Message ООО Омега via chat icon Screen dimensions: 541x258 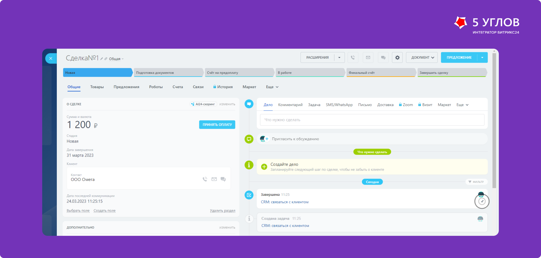coord(223,179)
